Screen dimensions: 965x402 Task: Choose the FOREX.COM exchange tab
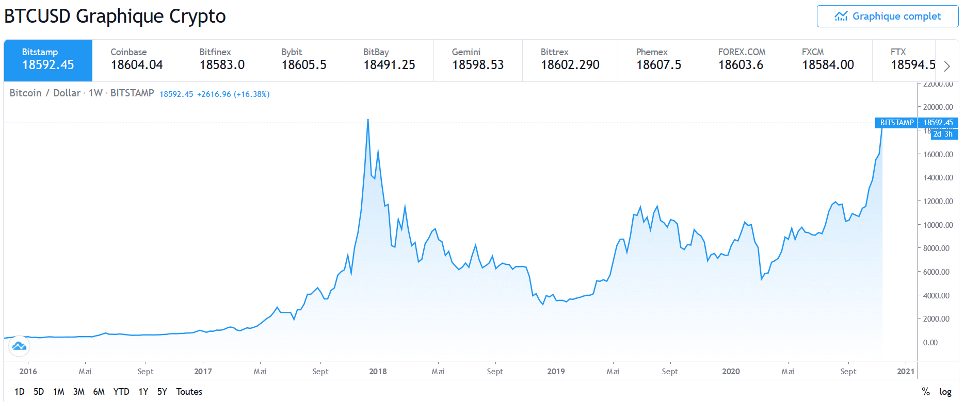pyautogui.click(x=742, y=60)
